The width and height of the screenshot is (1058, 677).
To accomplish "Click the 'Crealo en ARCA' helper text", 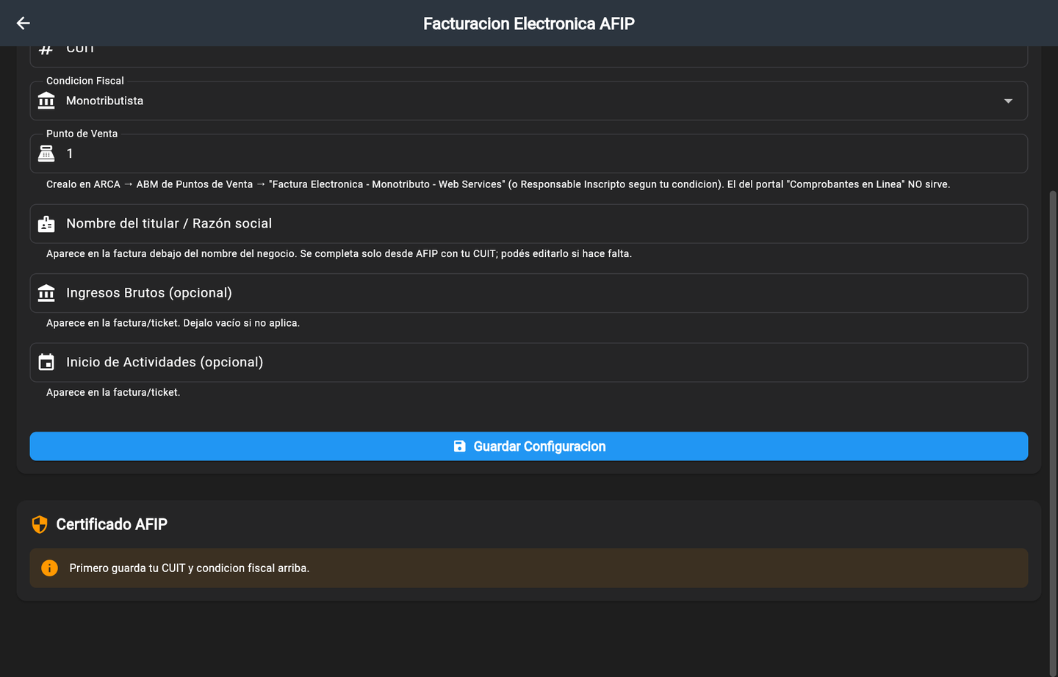I will 498,184.
